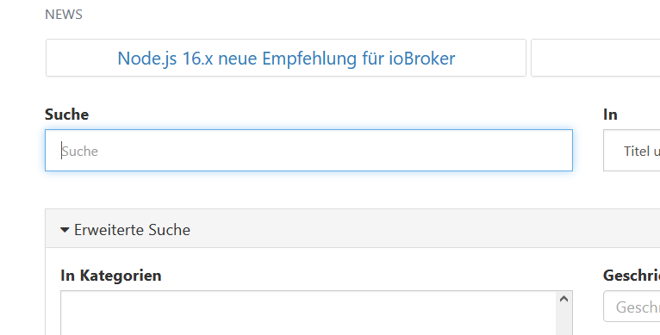This screenshot has width=660, height=335.
Task: Click the bold In label
Action: [610, 115]
